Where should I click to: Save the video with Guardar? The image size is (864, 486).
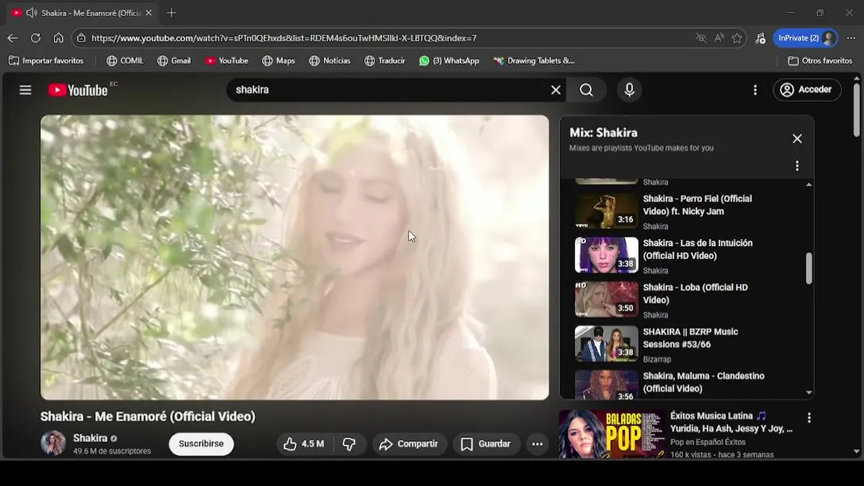coord(486,443)
